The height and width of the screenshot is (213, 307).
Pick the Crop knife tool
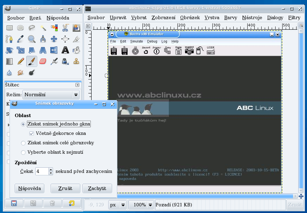(x=76, y=39)
